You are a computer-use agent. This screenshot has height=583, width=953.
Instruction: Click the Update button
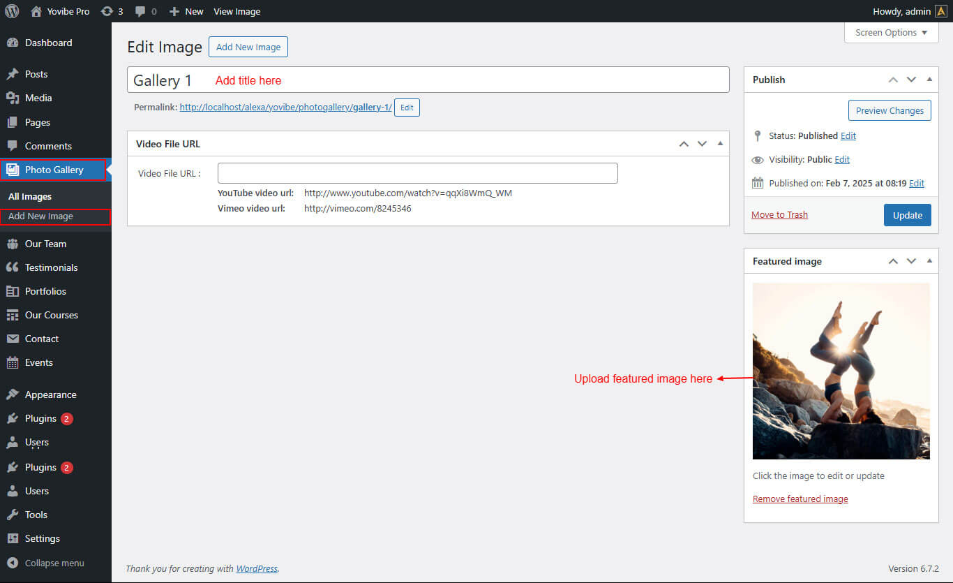[x=908, y=215]
